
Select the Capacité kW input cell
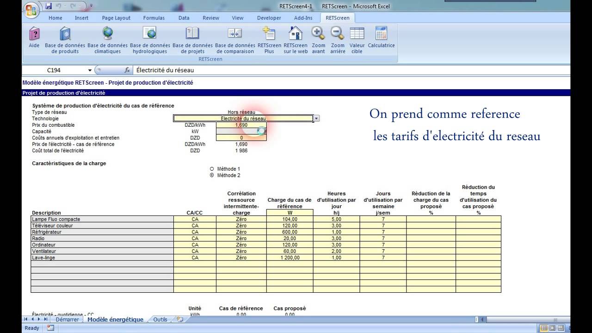(241, 131)
